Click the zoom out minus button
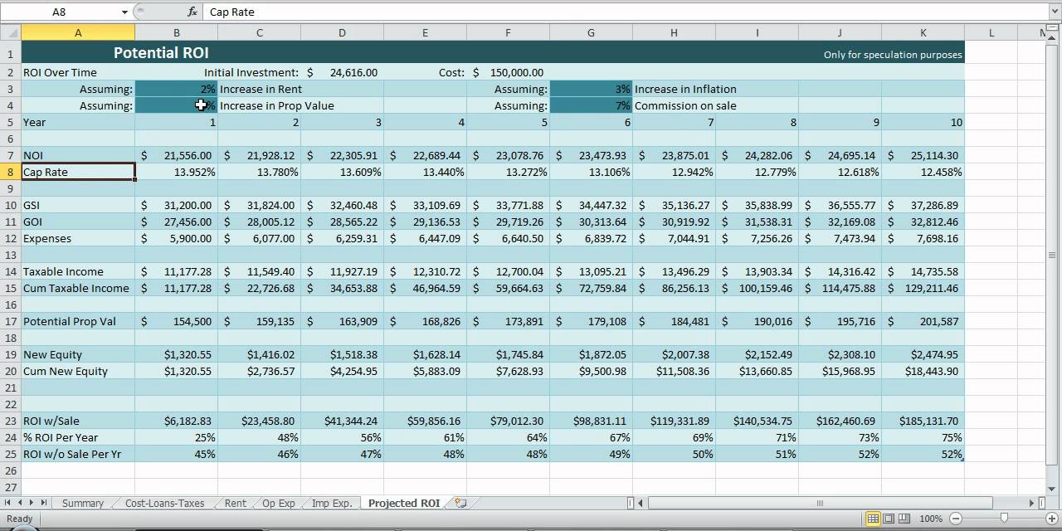 point(955,519)
